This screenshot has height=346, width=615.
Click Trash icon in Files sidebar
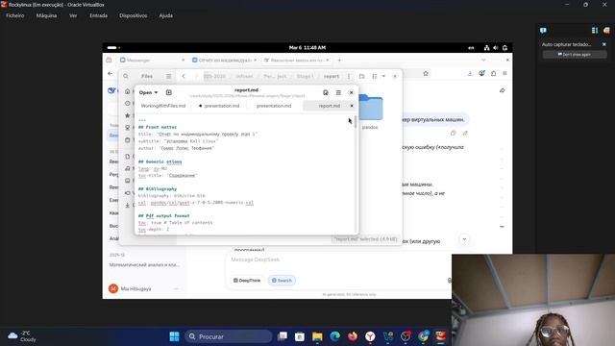click(x=128, y=139)
